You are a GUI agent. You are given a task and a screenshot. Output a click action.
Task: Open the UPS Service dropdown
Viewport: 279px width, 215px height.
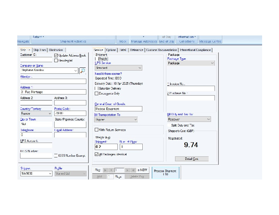118,68
